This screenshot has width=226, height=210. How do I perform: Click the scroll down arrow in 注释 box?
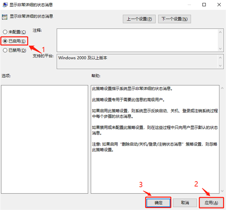click(x=220, y=49)
